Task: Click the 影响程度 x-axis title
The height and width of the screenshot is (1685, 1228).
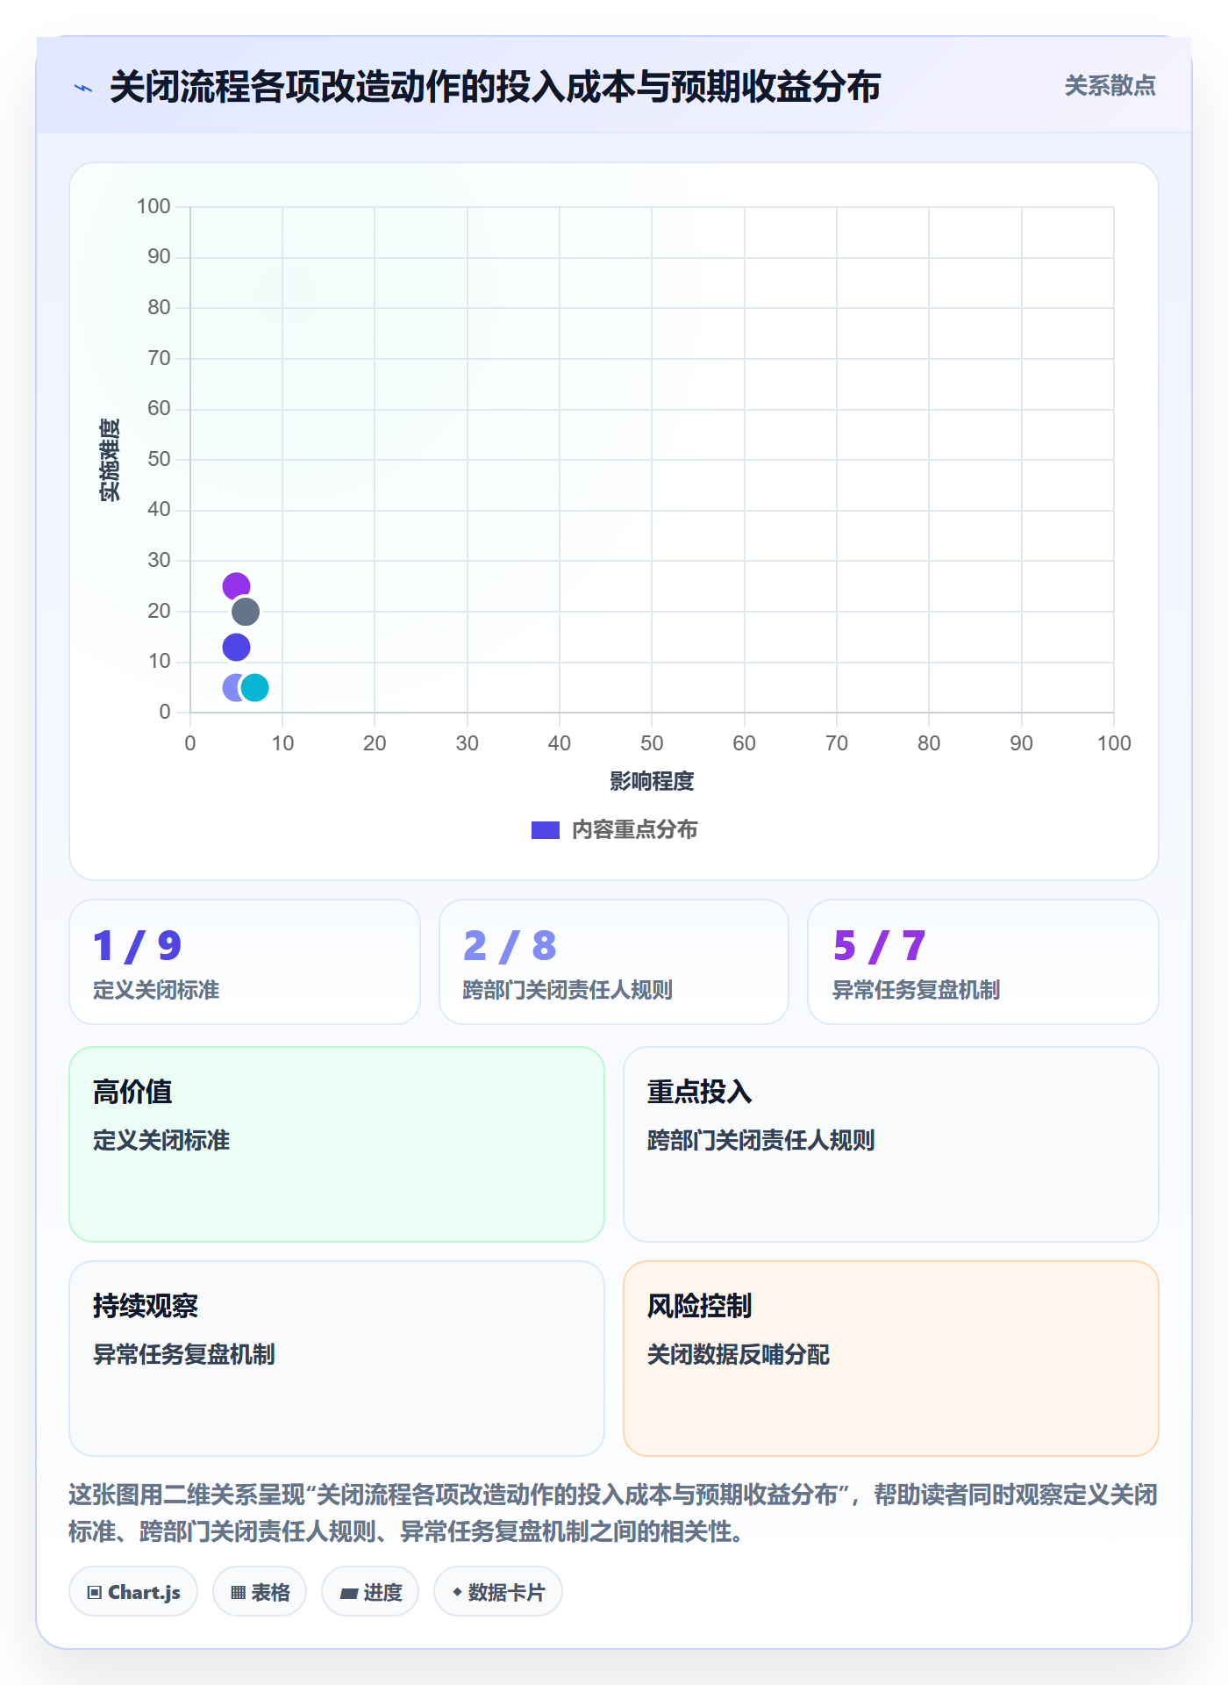Action: pos(652,781)
